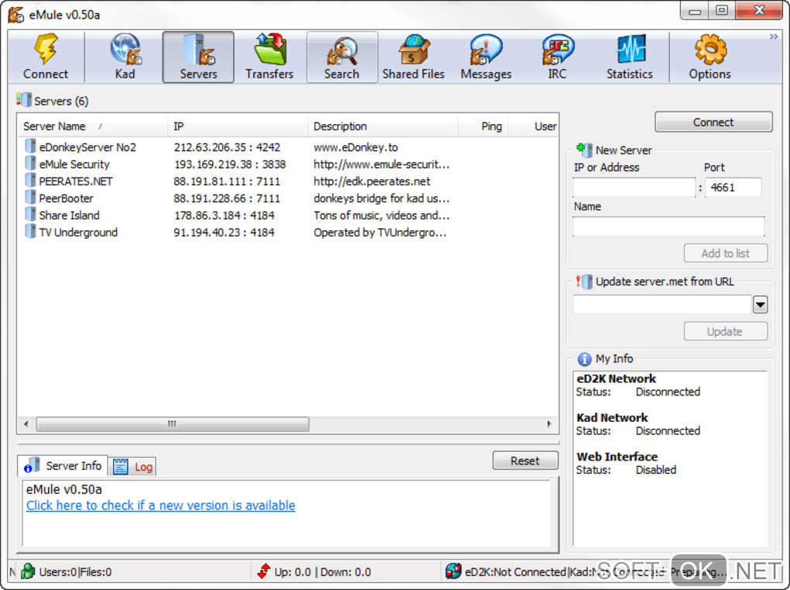Click the eD2K Network heading in My Info
790x590 pixels.
pyautogui.click(x=617, y=378)
